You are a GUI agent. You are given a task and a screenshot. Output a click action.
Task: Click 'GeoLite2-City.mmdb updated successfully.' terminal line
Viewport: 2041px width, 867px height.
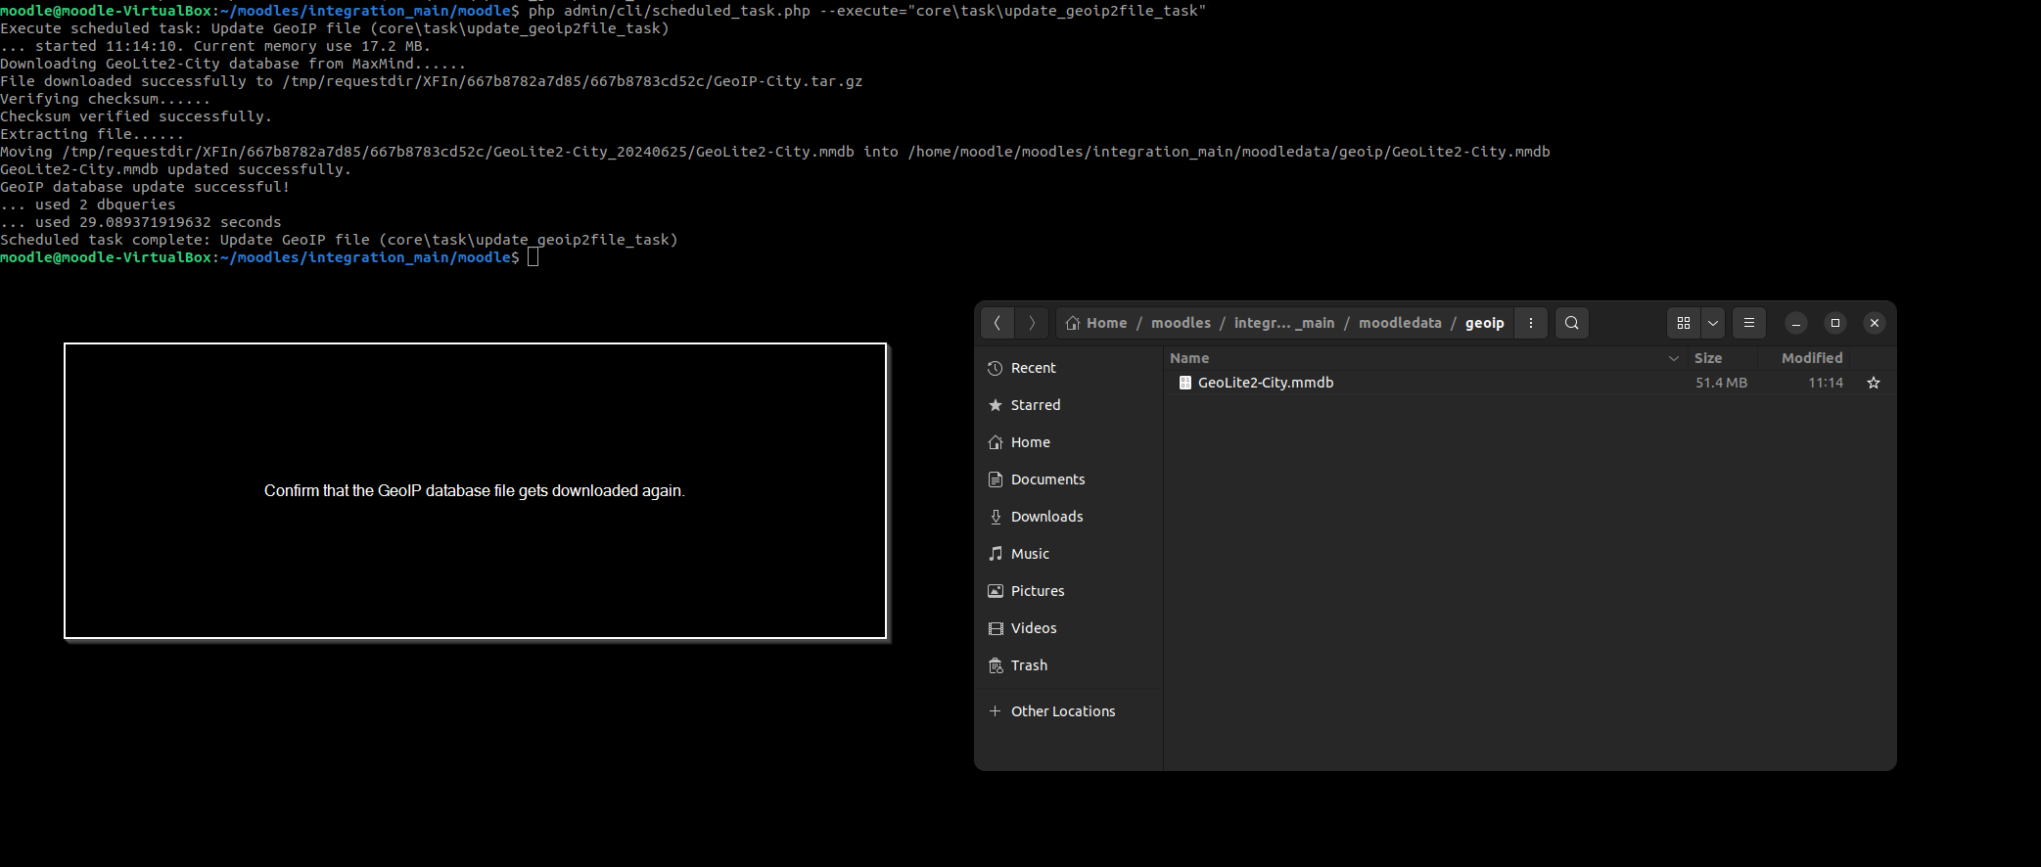coord(175,169)
